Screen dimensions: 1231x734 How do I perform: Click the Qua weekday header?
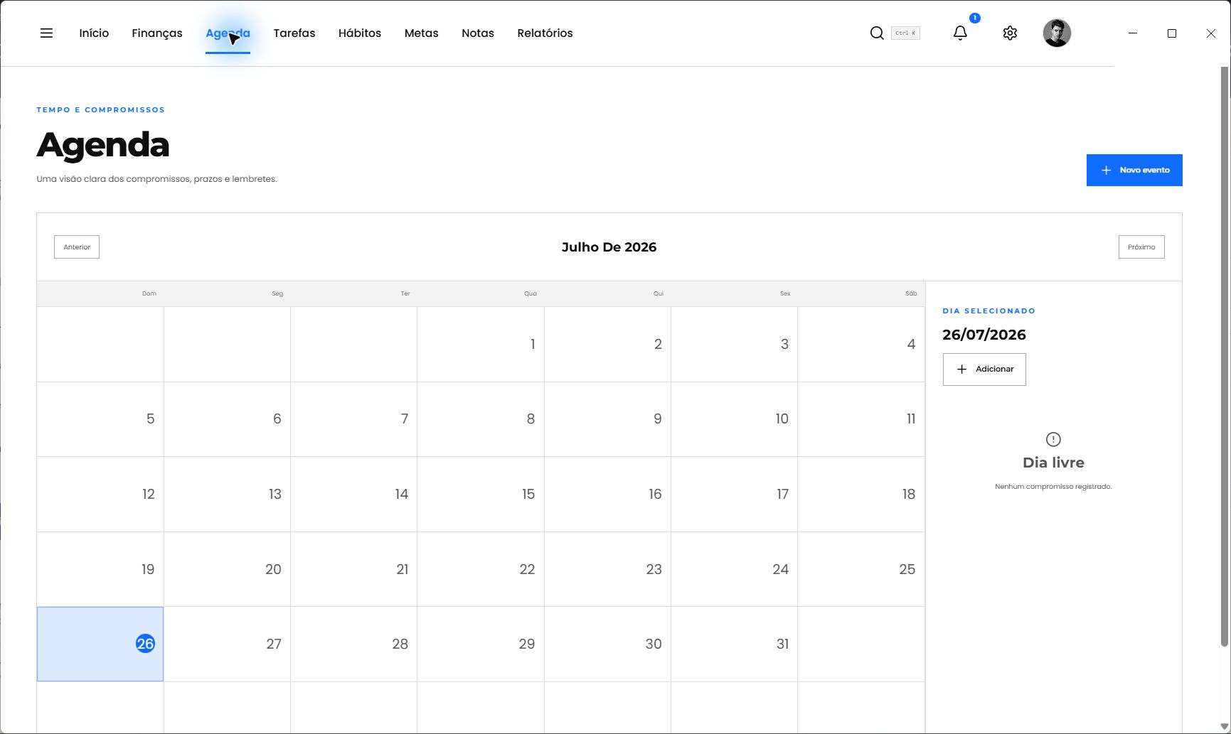pos(531,293)
